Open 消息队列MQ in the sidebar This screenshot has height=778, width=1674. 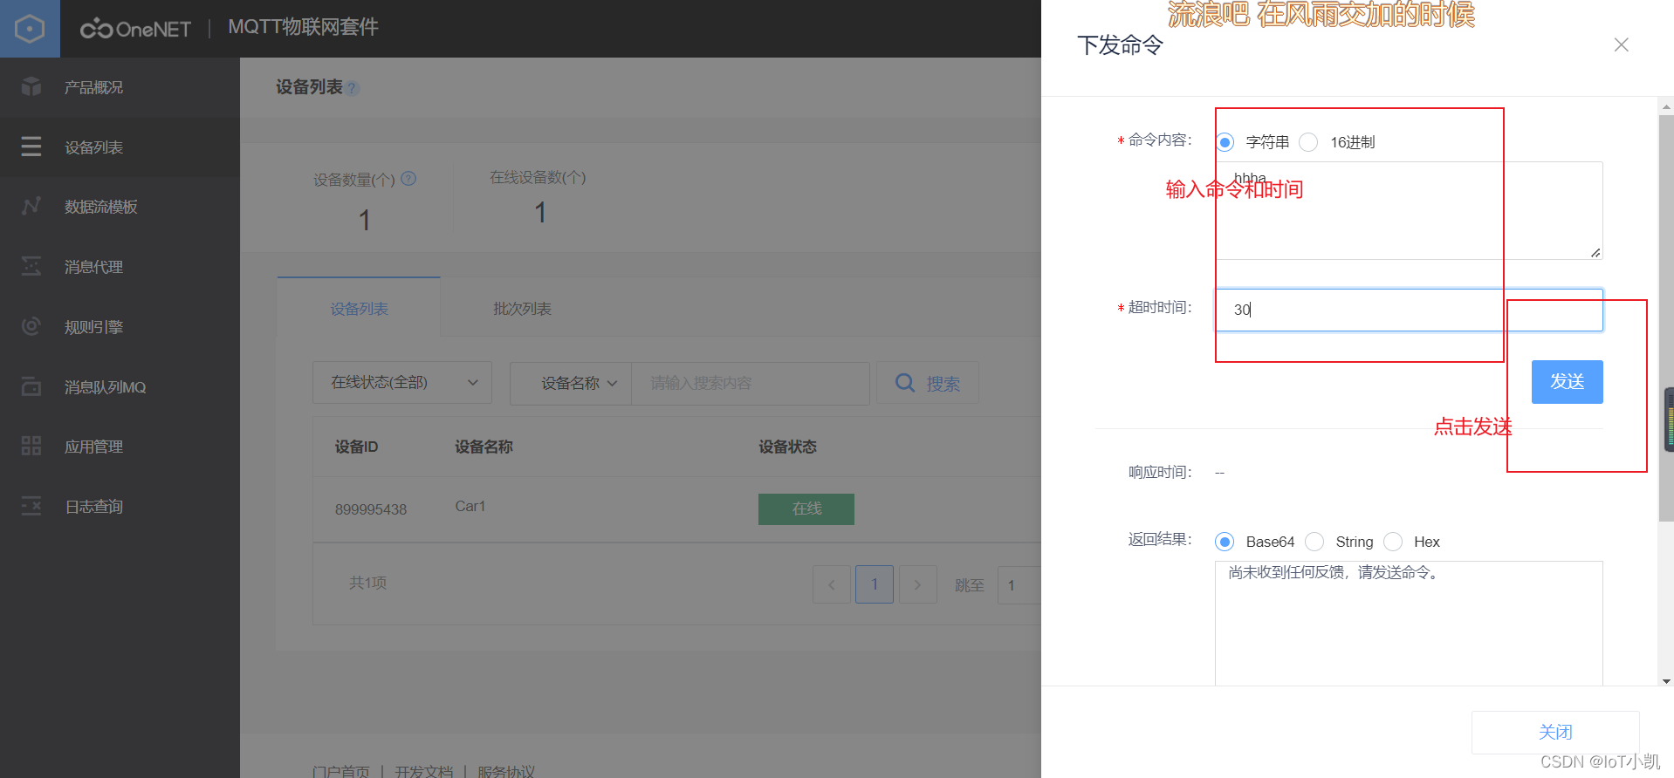(120, 387)
